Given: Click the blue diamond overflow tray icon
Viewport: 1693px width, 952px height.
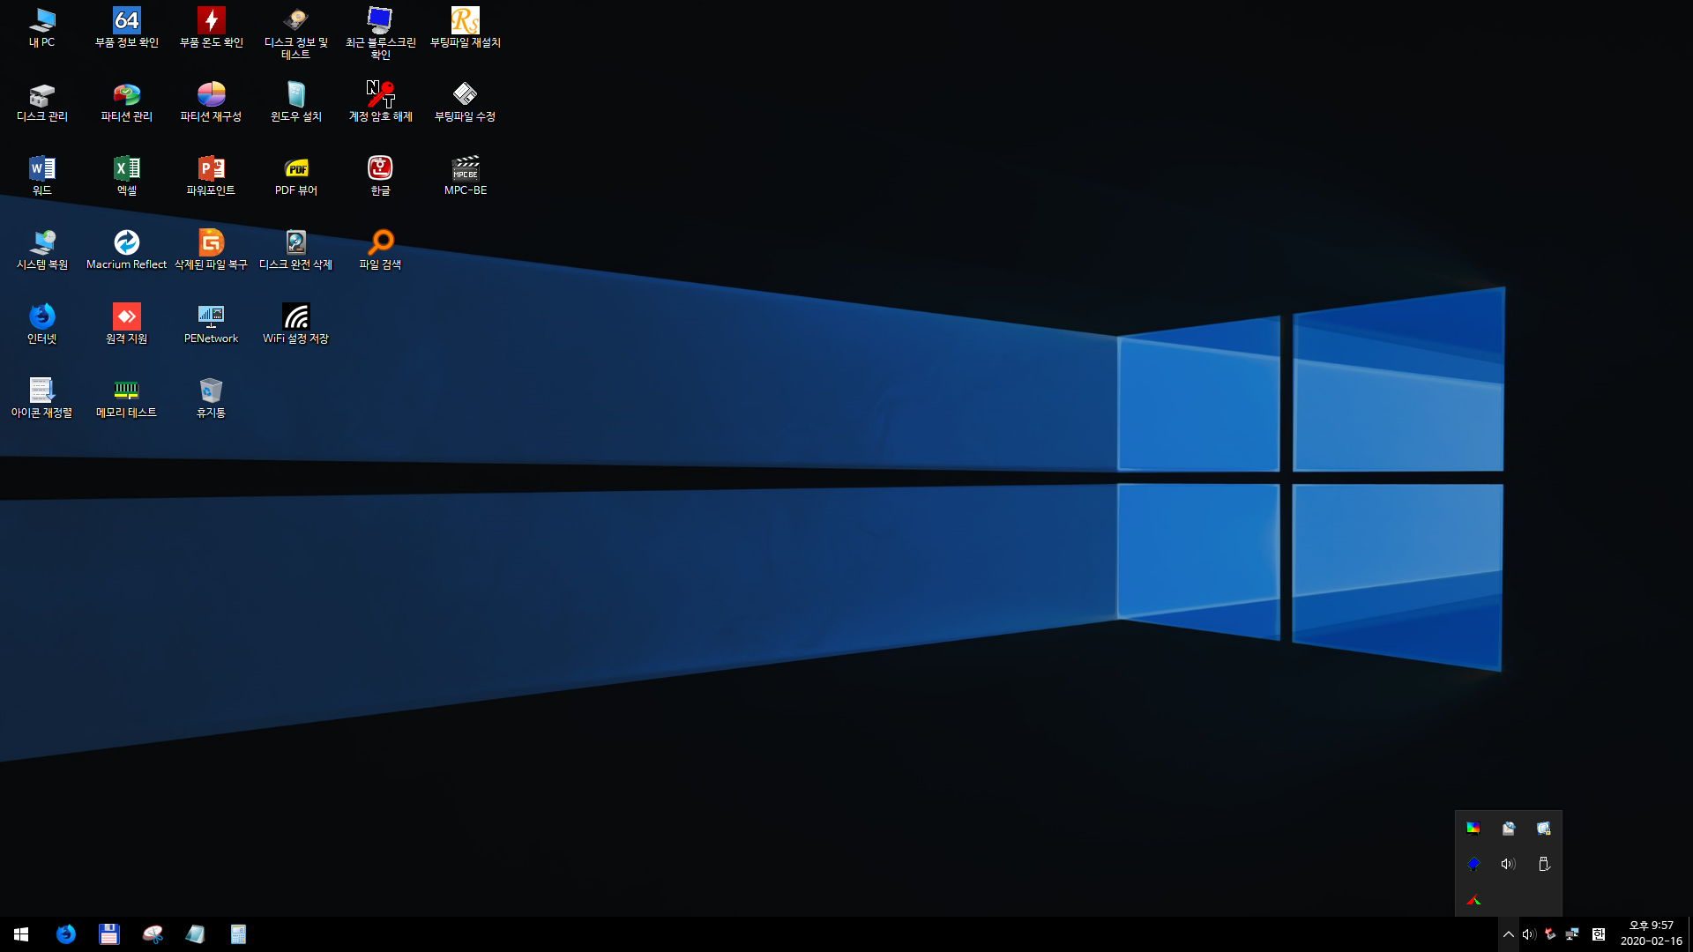Looking at the screenshot, I should [x=1473, y=864].
